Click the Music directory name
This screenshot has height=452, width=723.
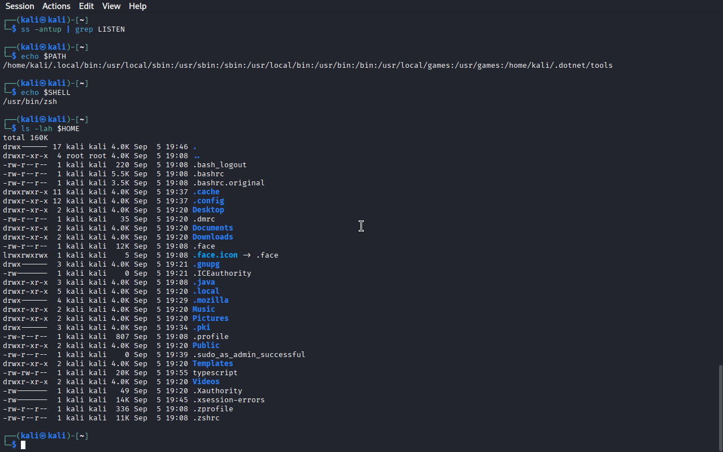204,309
